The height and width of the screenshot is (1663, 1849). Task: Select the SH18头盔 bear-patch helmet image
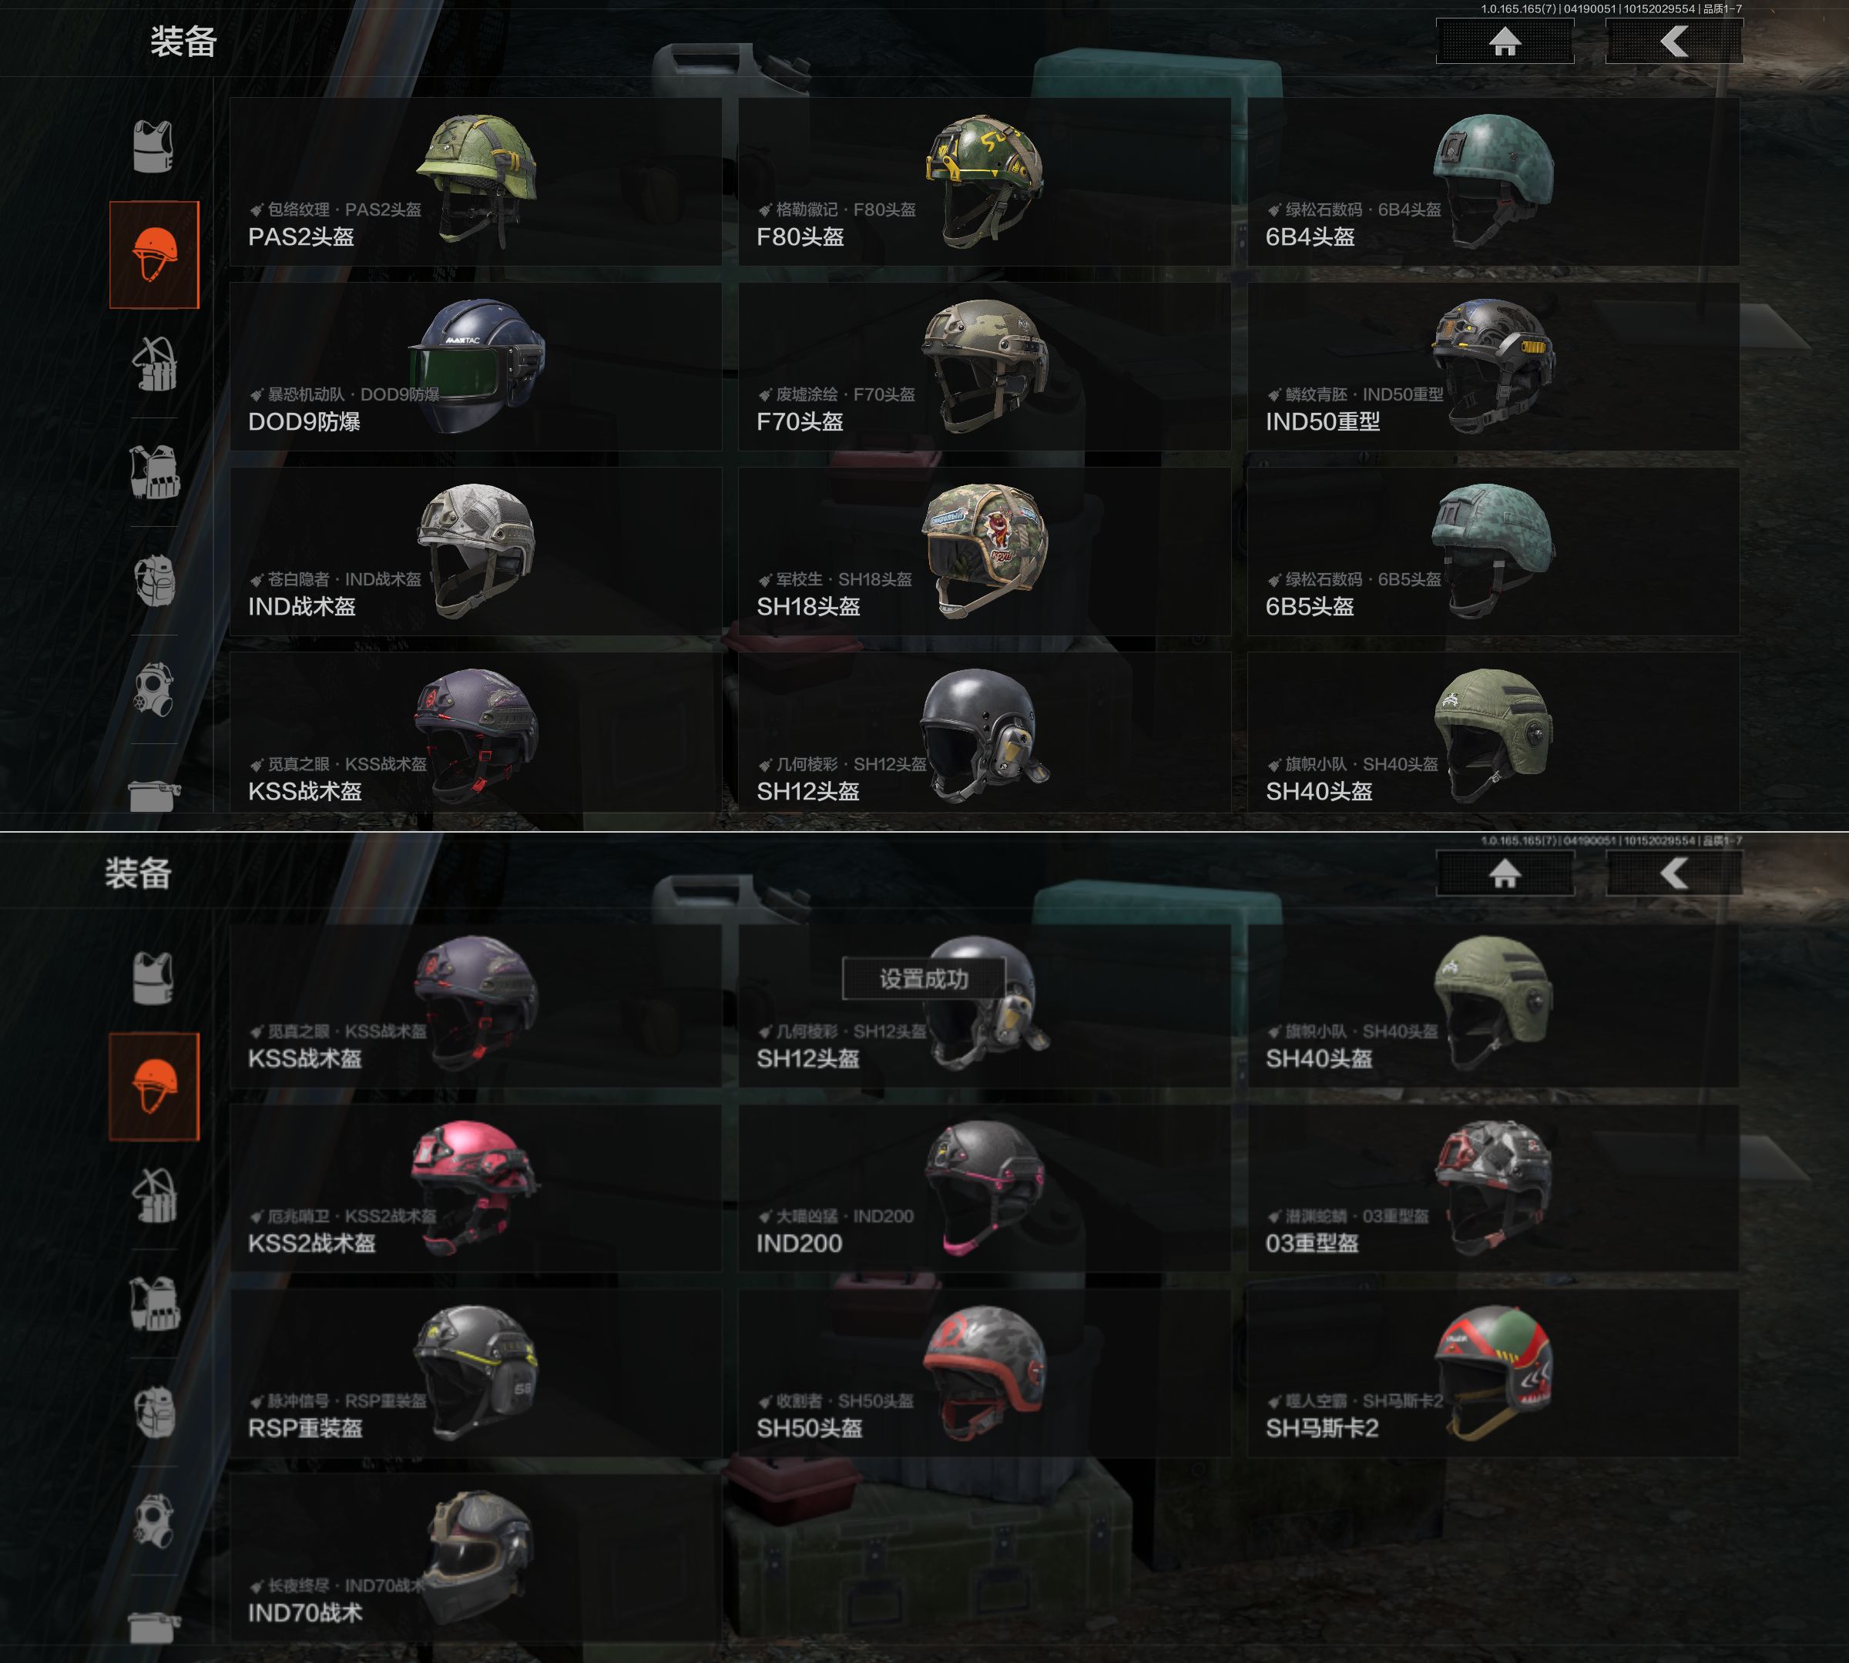(x=985, y=550)
